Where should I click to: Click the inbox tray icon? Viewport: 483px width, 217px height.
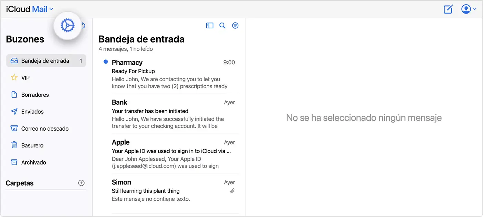(x=14, y=61)
